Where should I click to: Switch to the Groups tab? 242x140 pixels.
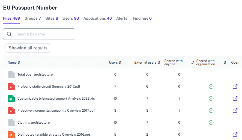coord(32,18)
